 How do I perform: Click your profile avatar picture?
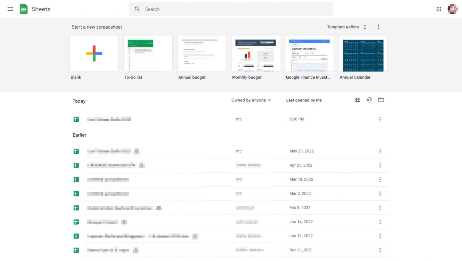coord(452,9)
